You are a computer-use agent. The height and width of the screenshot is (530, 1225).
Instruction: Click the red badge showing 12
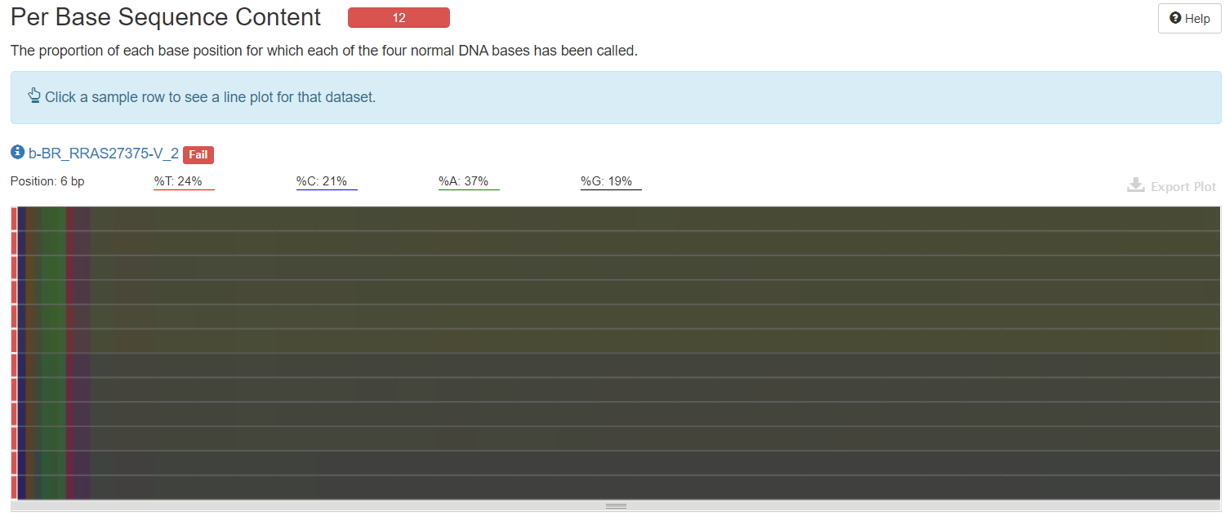399,18
